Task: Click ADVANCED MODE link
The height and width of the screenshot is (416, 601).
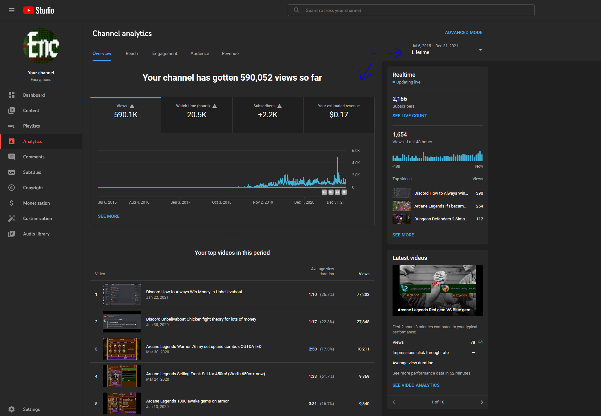Action: (464, 32)
